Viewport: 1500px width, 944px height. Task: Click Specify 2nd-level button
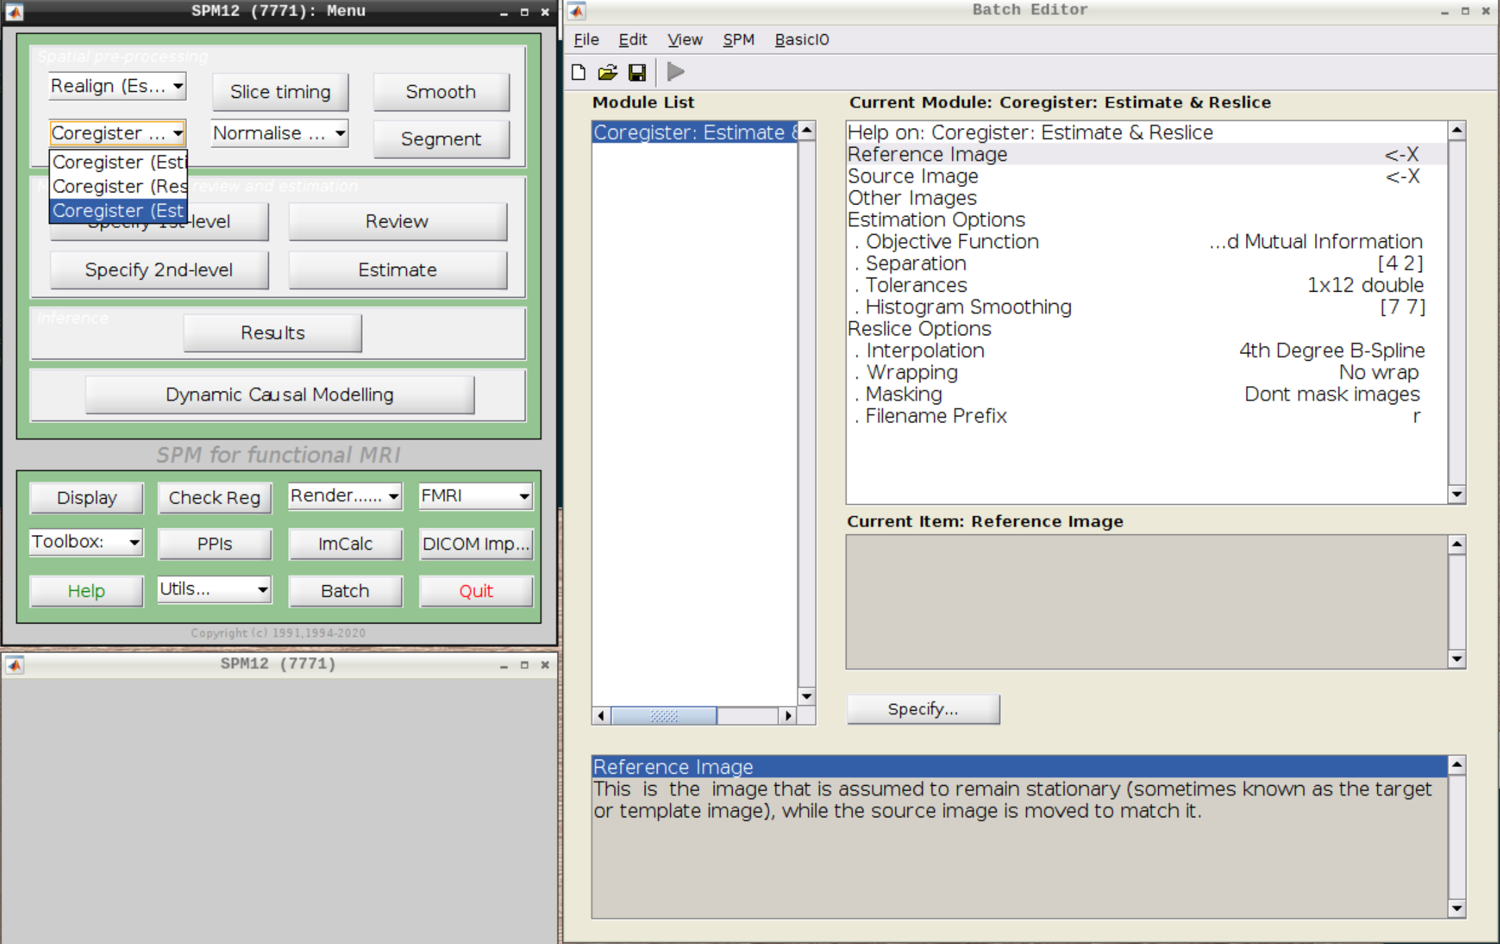coord(159,270)
